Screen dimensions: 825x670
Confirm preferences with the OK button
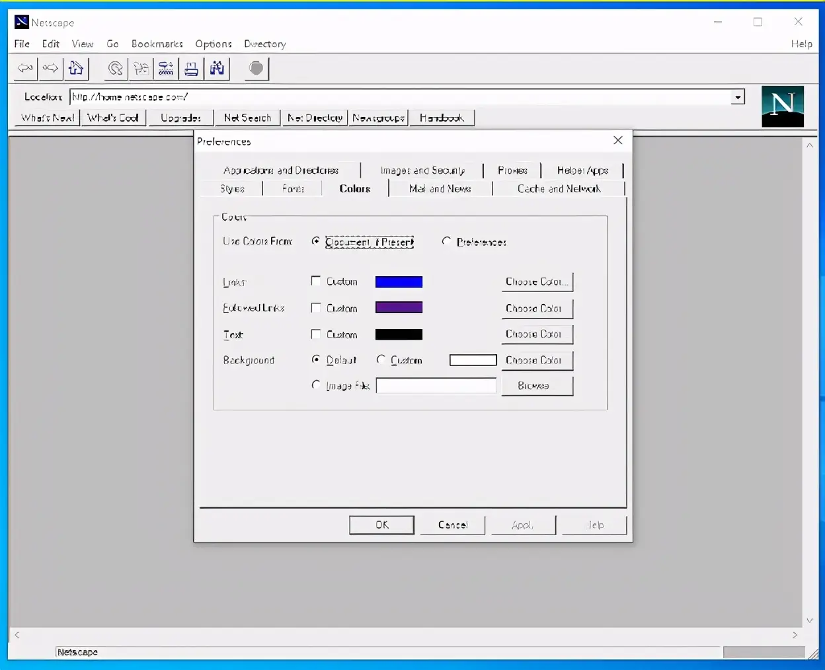(x=382, y=525)
